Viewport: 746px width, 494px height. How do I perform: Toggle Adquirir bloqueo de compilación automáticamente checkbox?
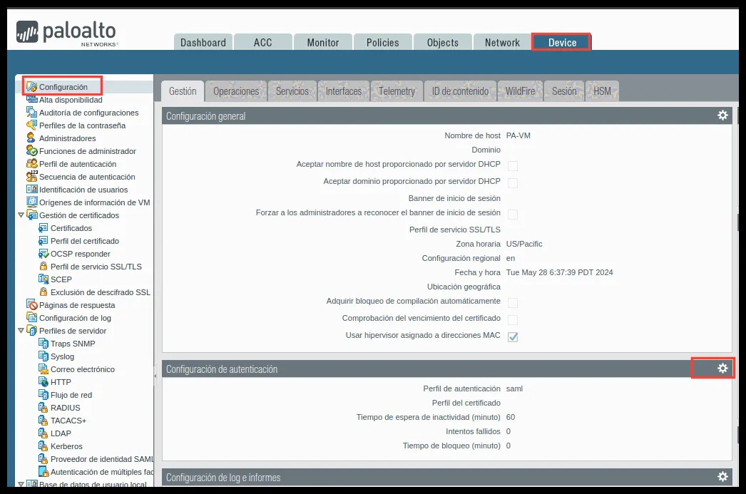tap(512, 302)
